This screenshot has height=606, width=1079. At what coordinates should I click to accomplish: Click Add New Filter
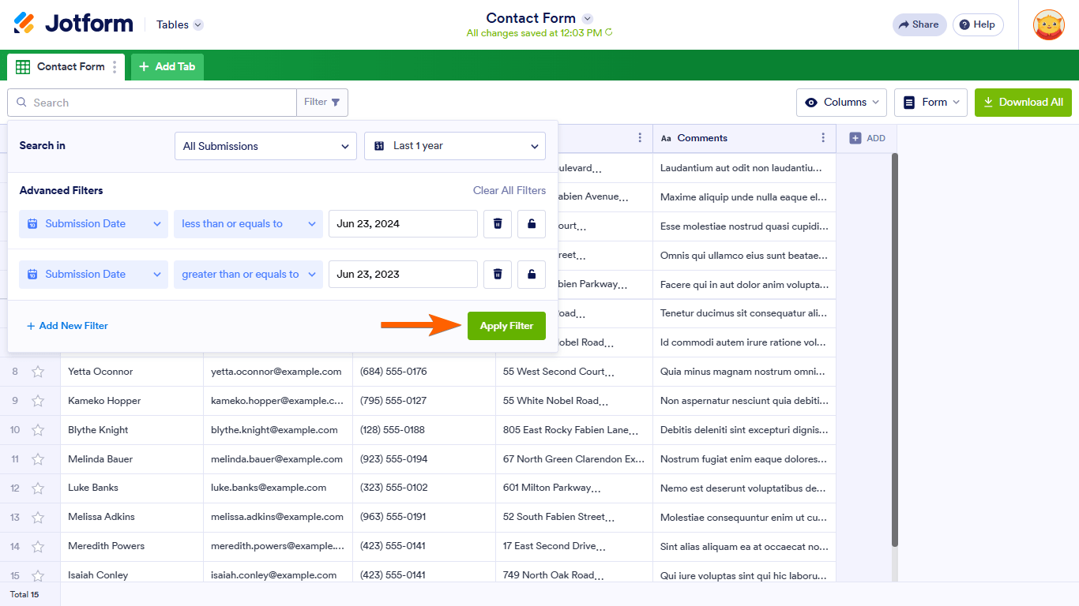point(67,326)
